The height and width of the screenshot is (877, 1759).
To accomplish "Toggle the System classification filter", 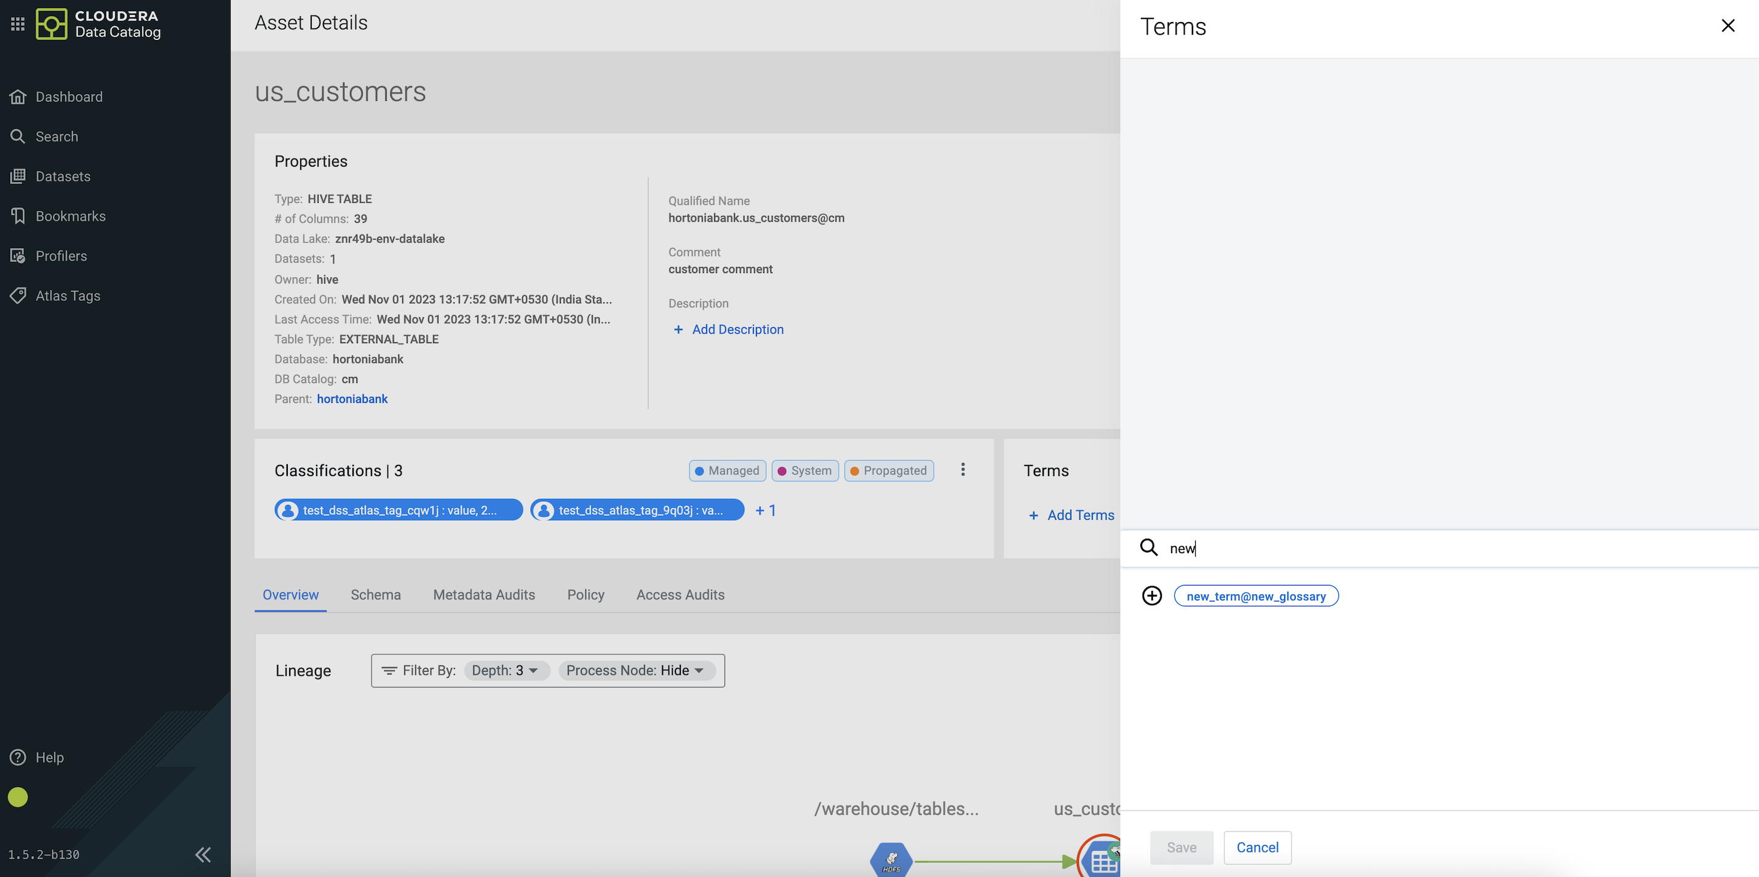I will [x=804, y=470].
